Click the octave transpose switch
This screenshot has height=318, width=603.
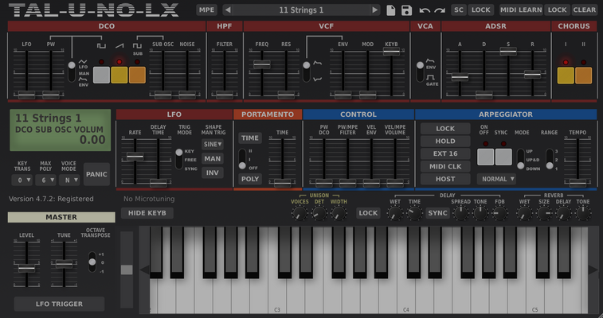tap(92, 262)
